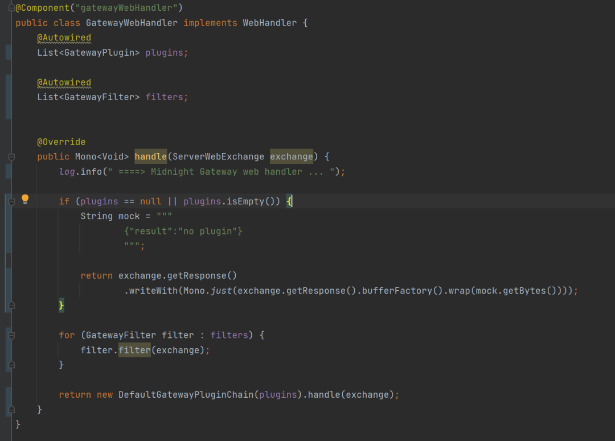Click return exchange.getResponse() line

158,276
